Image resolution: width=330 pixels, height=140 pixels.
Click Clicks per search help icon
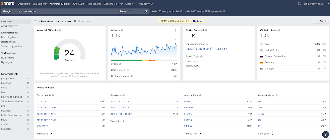[132, 76]
